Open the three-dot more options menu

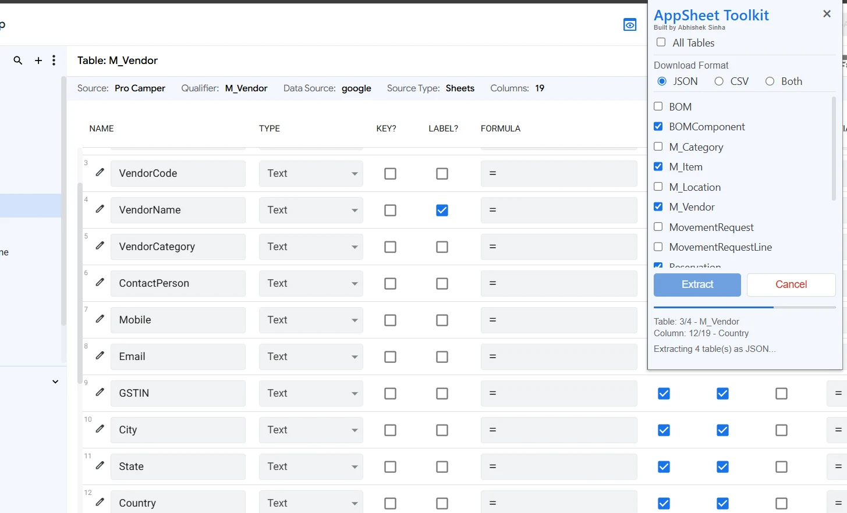click(54, 60)
